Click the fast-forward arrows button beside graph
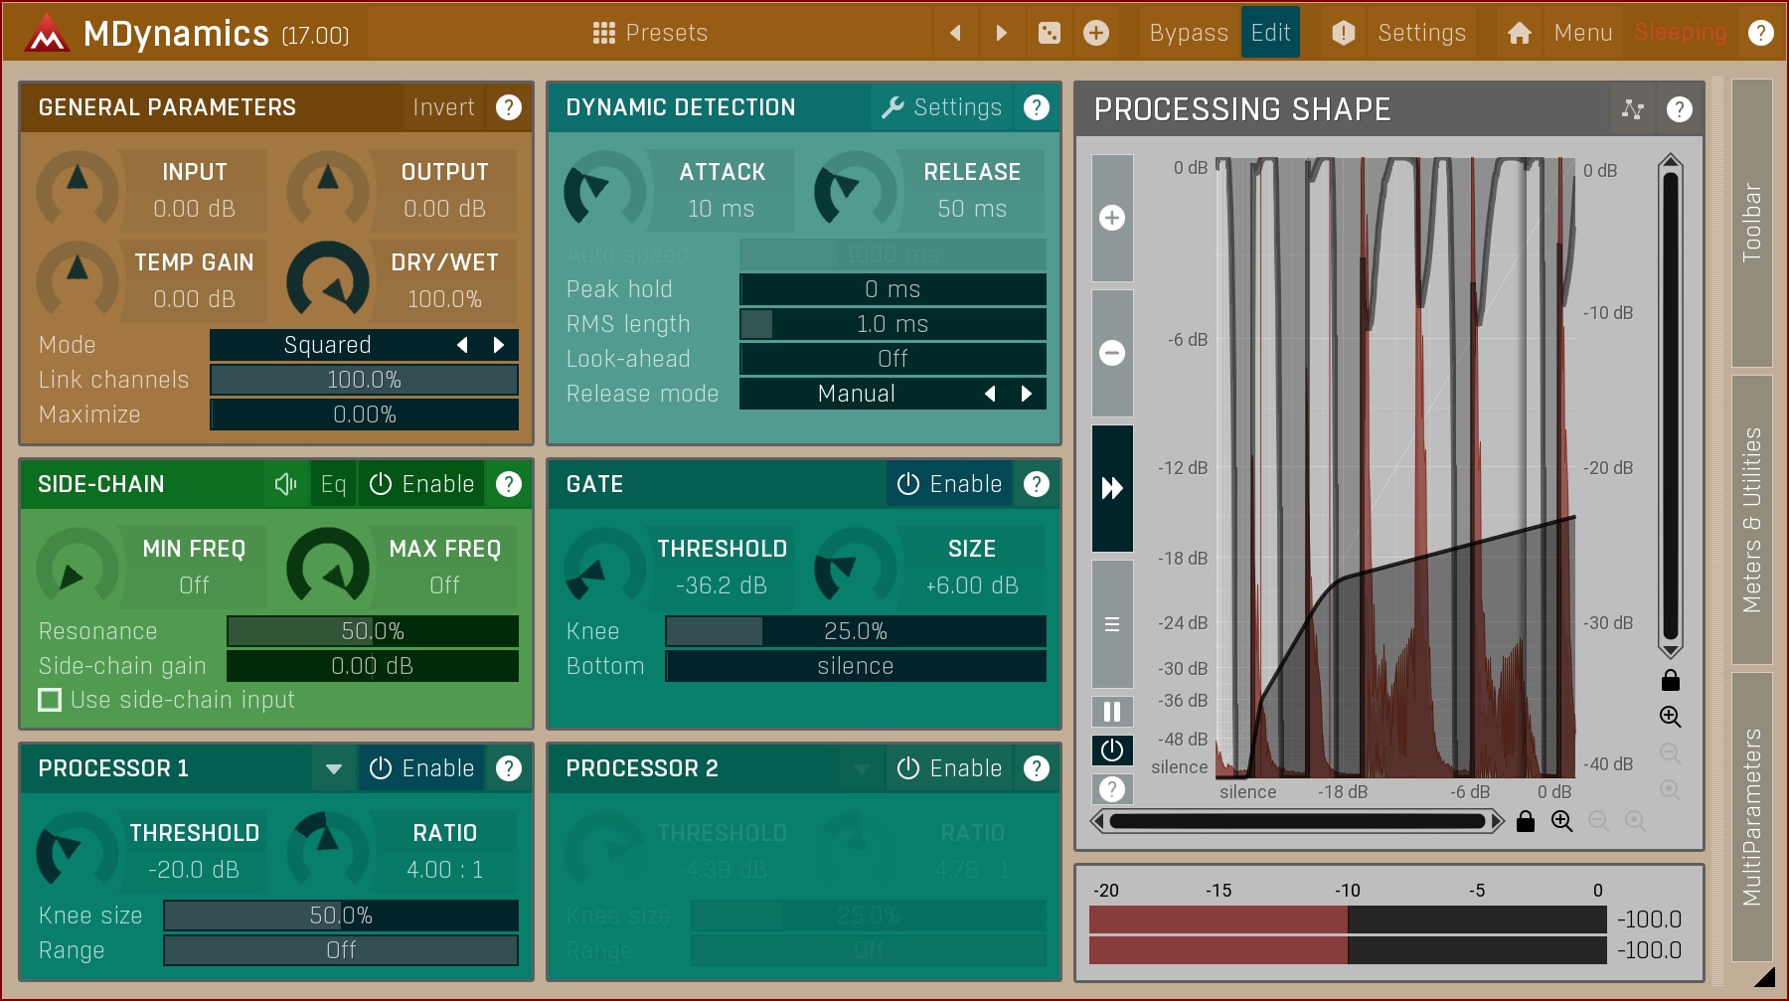This screenshot has height=1001, width=1789. 1112,488
